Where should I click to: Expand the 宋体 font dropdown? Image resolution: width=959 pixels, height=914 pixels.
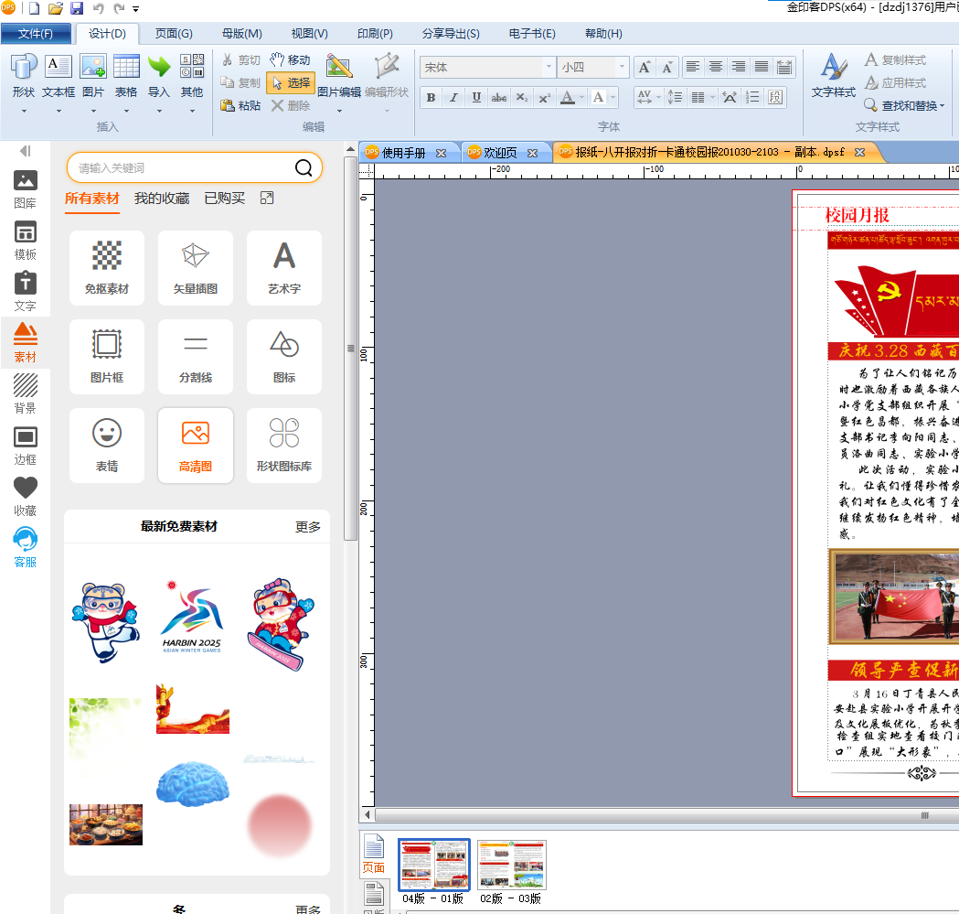coord(549,67)
